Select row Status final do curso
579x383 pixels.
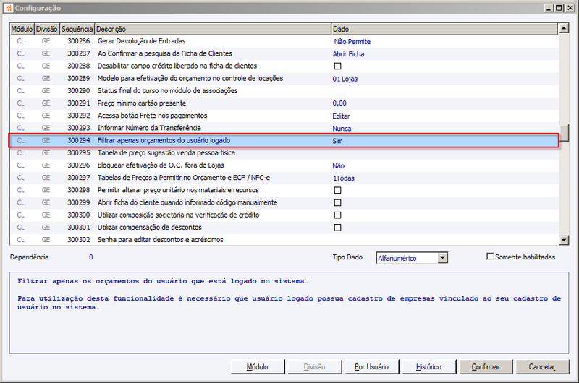pos(284,91)
